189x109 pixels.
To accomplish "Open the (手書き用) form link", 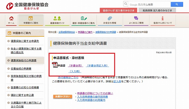I will coord(76,66).
